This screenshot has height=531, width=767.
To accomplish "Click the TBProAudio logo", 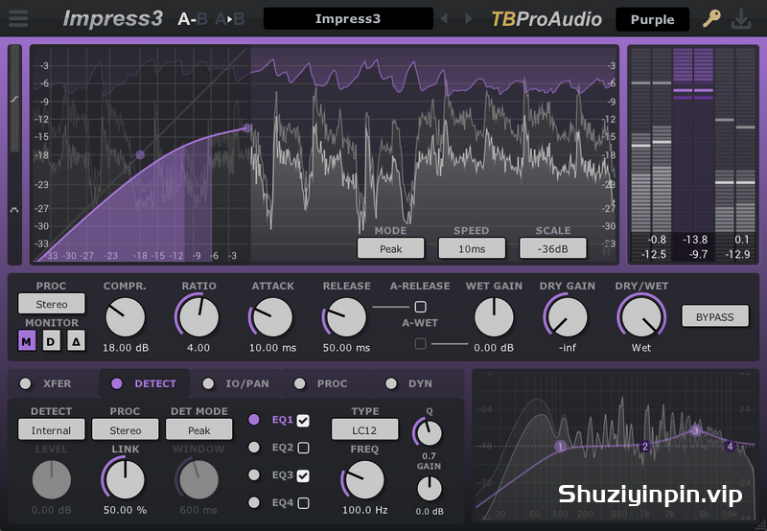I will (546, 19).
